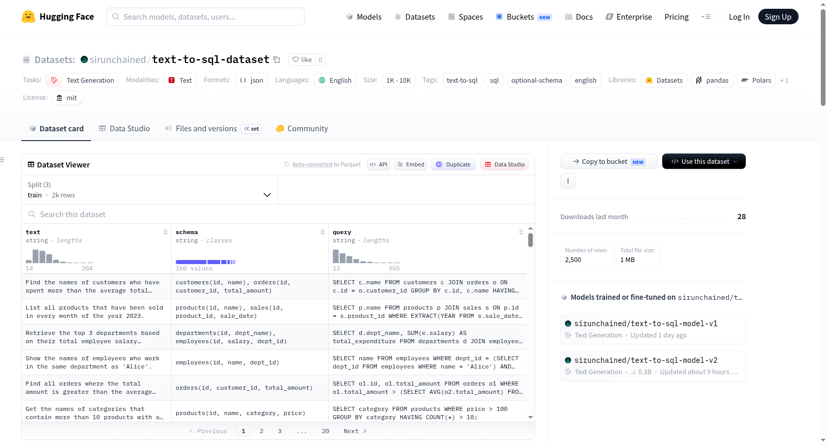Click the query column lengths histogram

366,256
